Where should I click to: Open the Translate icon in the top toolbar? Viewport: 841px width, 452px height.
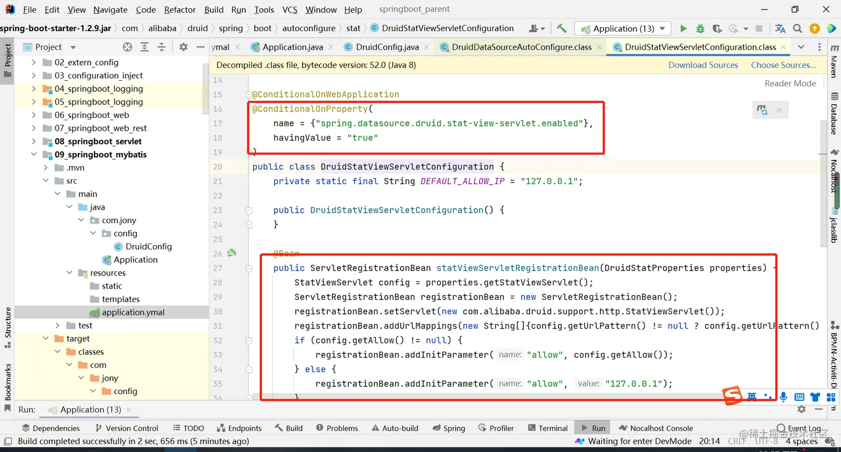tap(780, 28)
